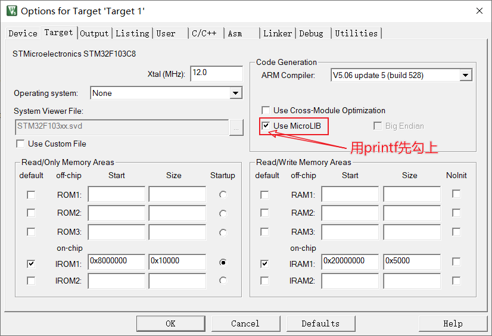Switch to the Linker tab
The height and width of the screenshot is (336, 492).
[278, 33]
